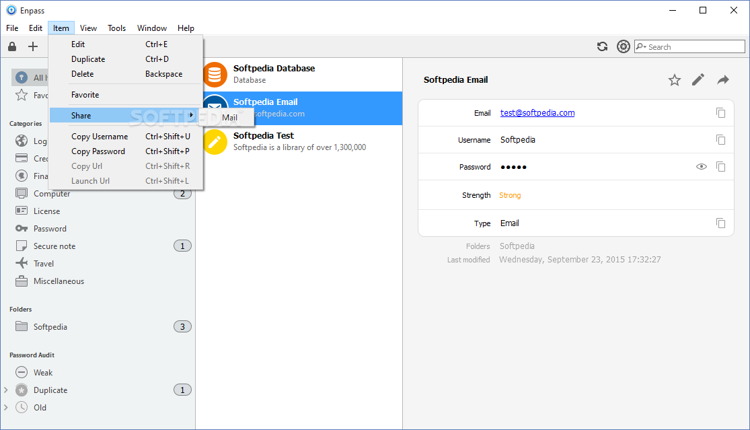Open settings gear icon in toolbar
The image size is (750, 430).
pyautogui.click(x=624, y=46)
